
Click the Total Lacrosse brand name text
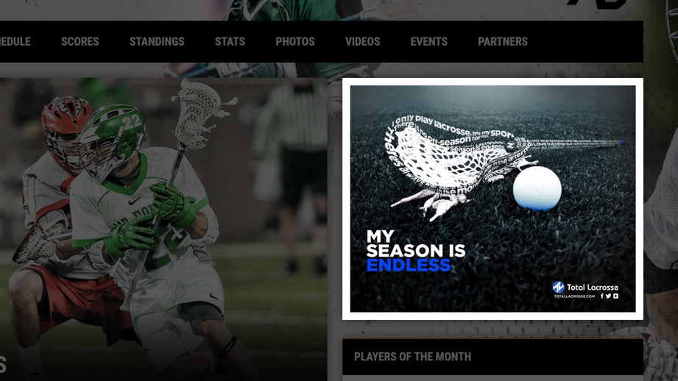point(593,288)
